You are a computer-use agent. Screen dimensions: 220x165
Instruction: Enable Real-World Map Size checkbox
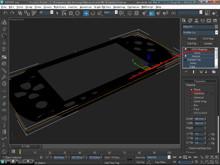187,148
